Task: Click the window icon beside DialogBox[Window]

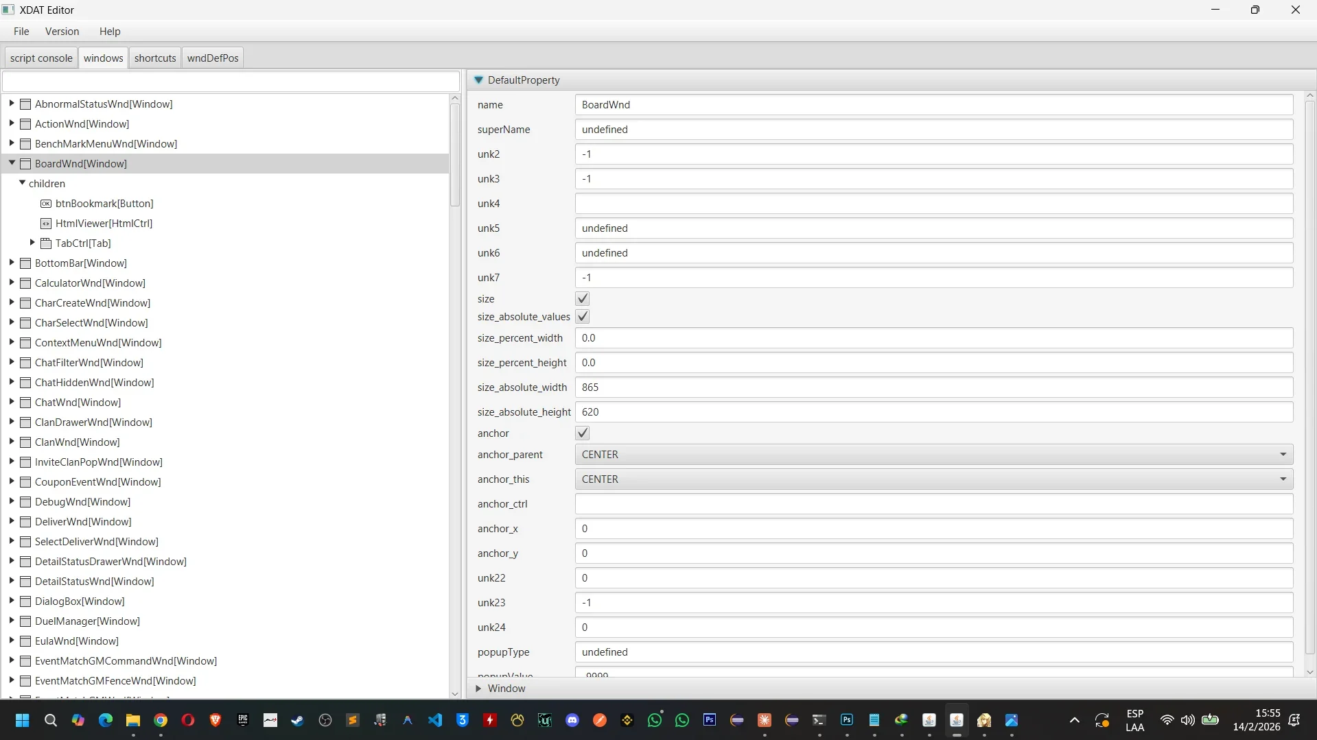Action: pos(25,601)
